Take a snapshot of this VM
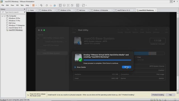 pos(47,5)
